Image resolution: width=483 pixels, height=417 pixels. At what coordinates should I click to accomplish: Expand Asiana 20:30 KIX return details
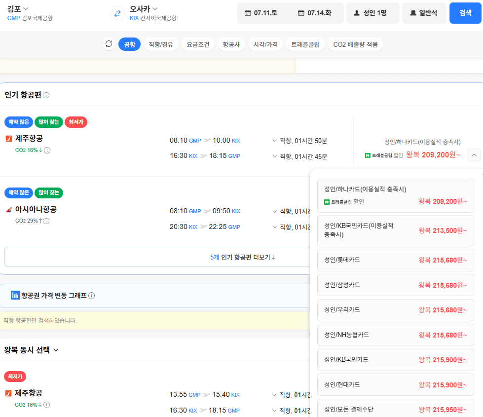[x=274, y=227]
